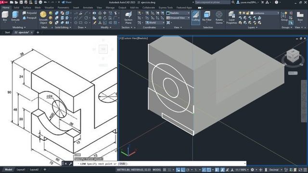This screenshot has width=308, height=173.
Task: Expand the Solid Editing panel
Action: 63,27
